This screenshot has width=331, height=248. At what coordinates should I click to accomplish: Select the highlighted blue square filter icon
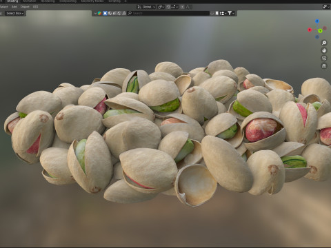click(x=105, y=13)
